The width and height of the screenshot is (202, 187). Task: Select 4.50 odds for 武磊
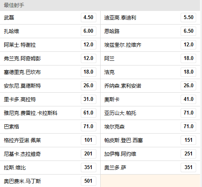pyautogui.click(x=89, y=18)
